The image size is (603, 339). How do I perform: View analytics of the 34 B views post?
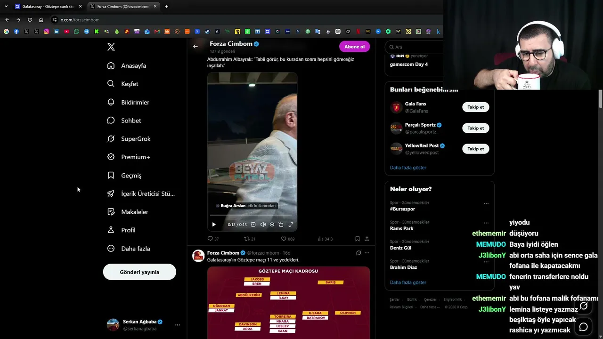(325, 239)
